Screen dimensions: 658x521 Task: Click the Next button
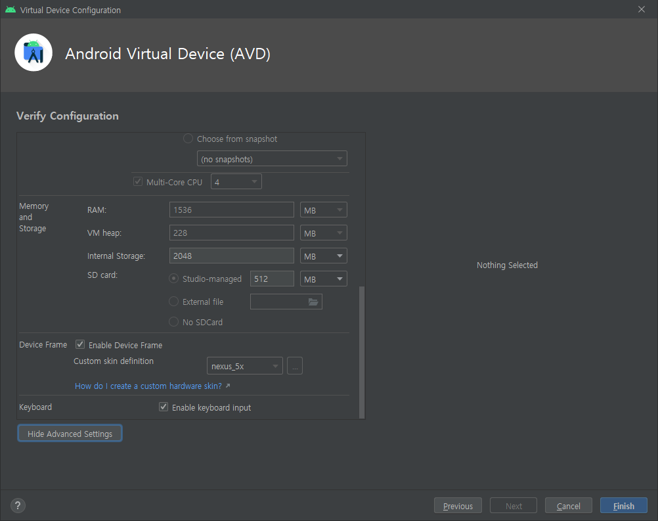514,505
